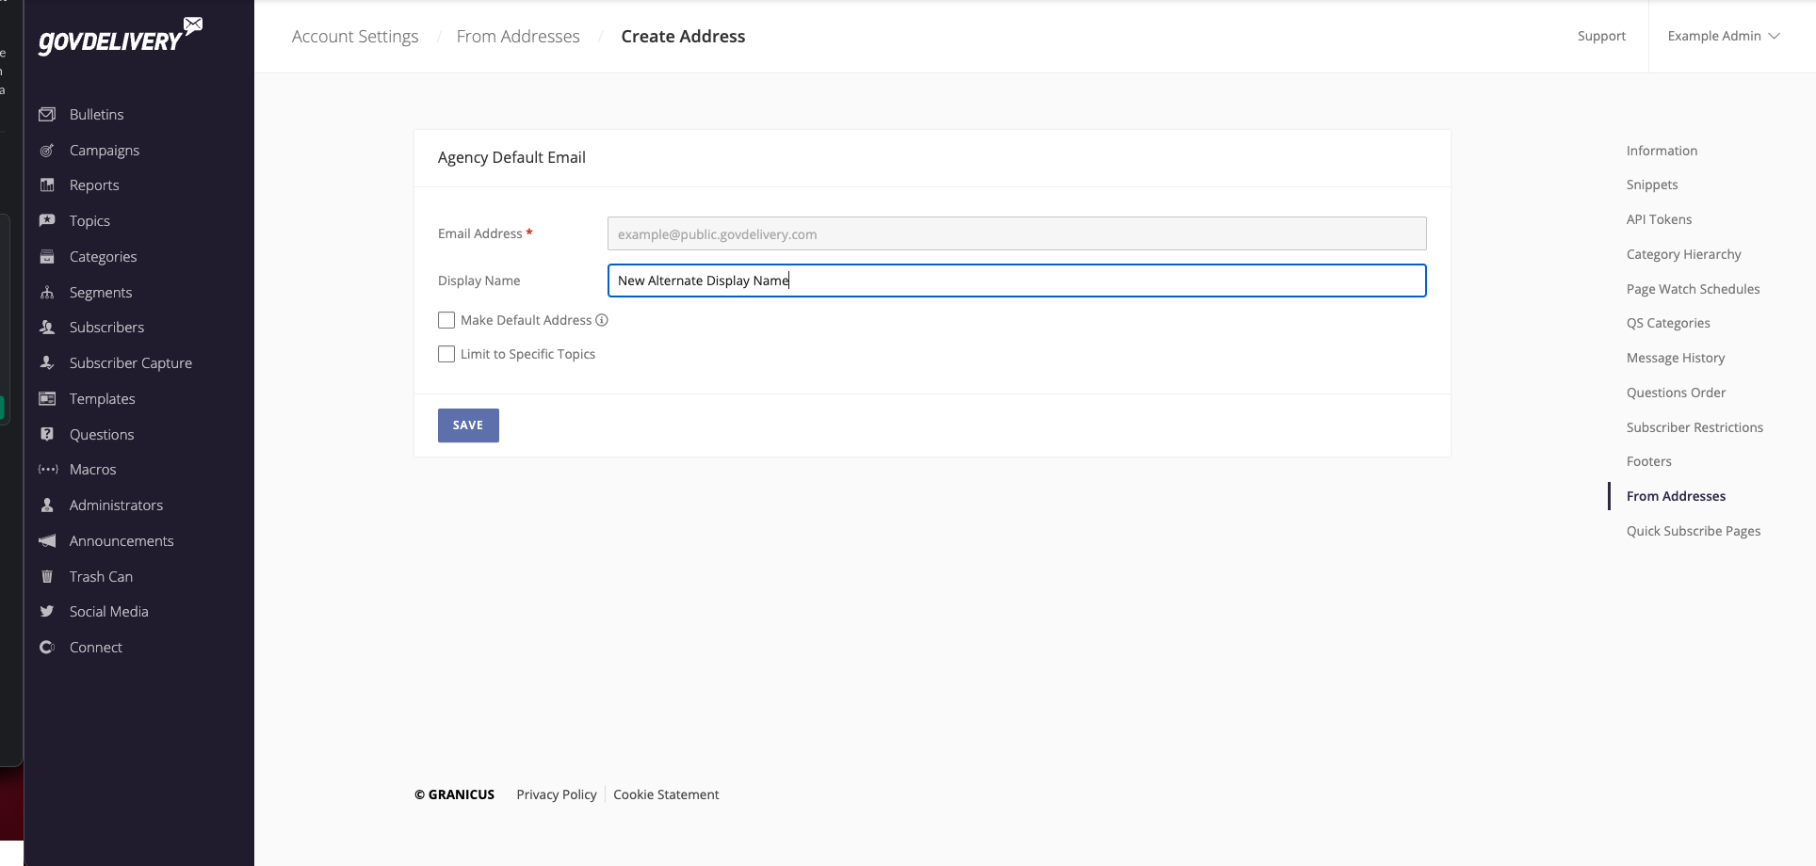Viewport: 1816px width, 866px height.
Task: Expand the Example Admin account menu
Action: (x=1724, y=36)
